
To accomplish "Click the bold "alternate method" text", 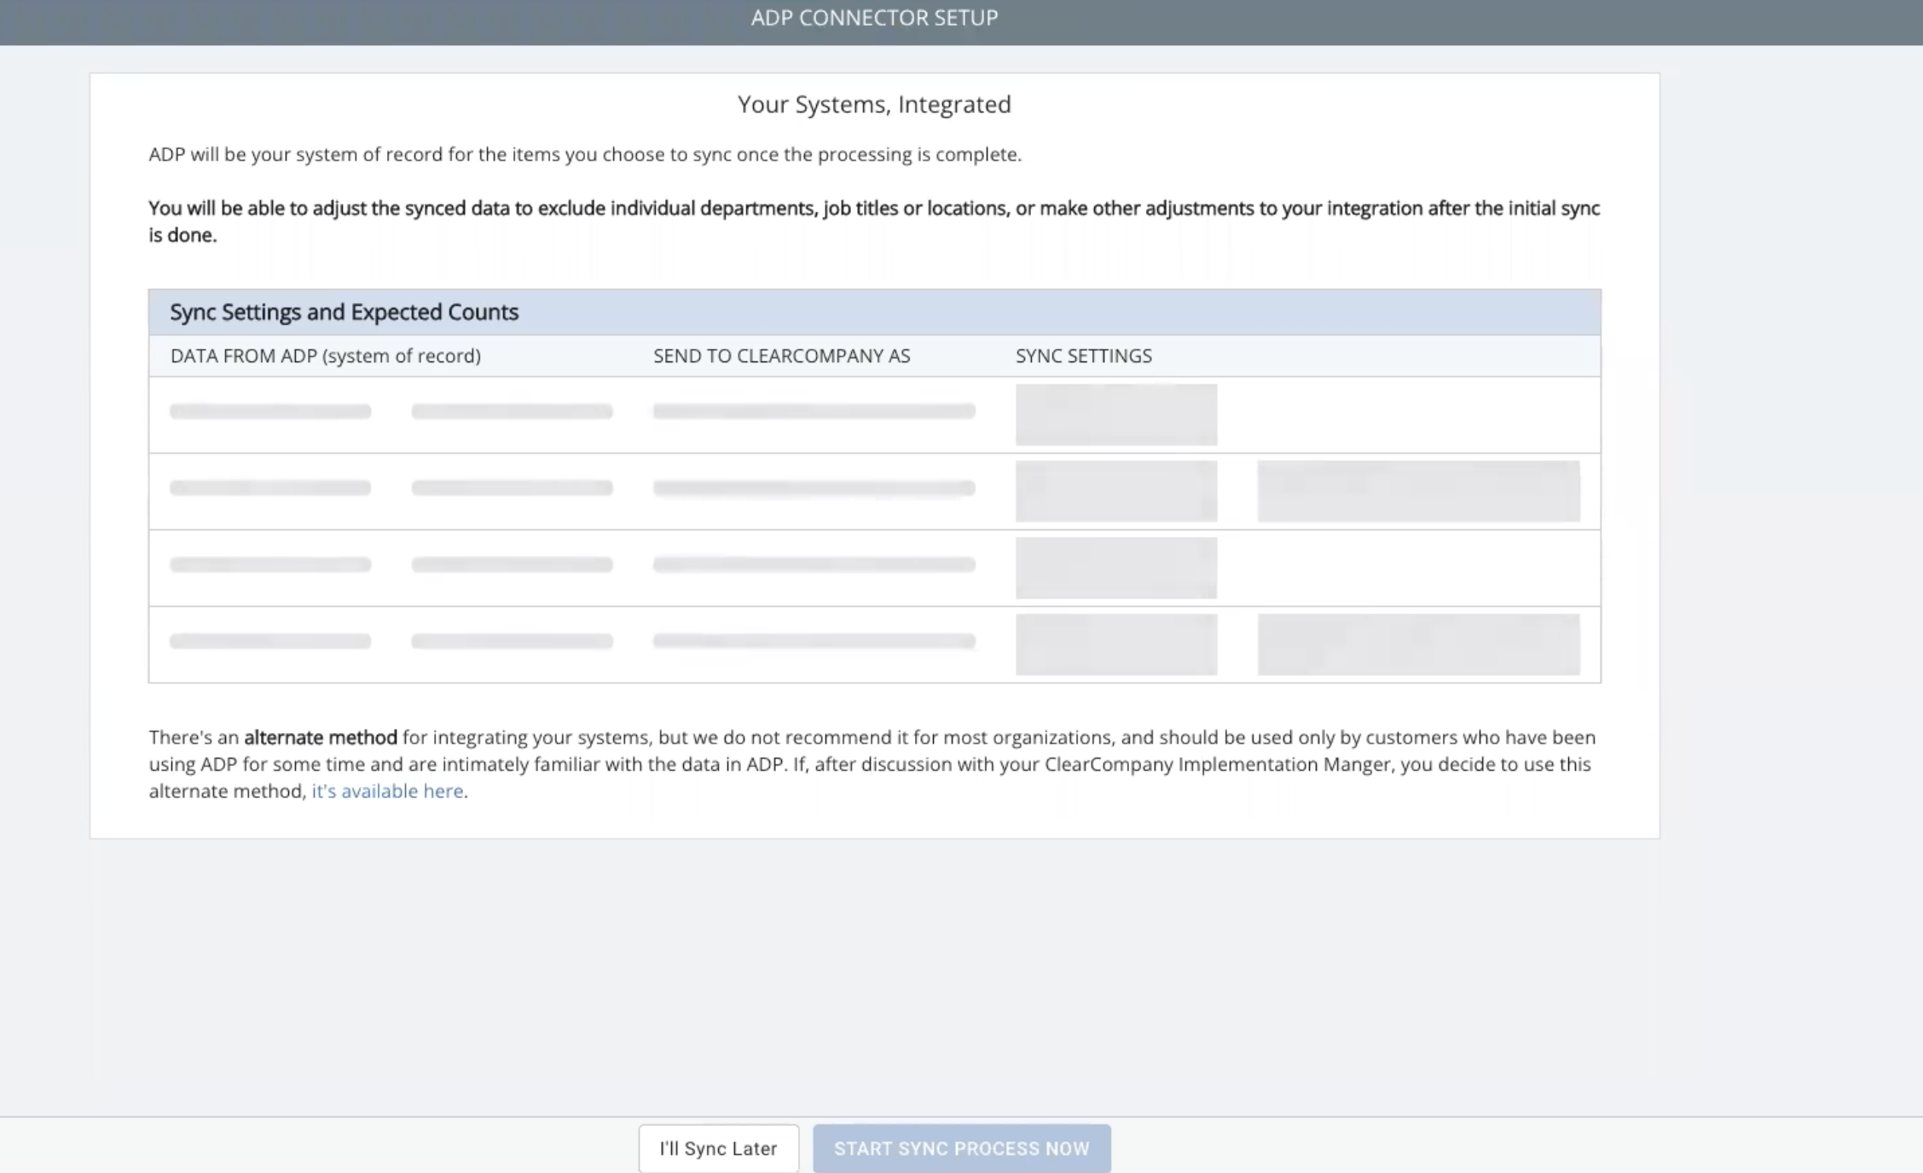I will (x=321, y=737).
